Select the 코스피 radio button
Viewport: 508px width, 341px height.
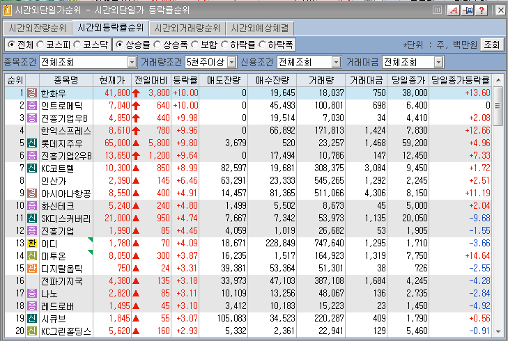(40, 45)
